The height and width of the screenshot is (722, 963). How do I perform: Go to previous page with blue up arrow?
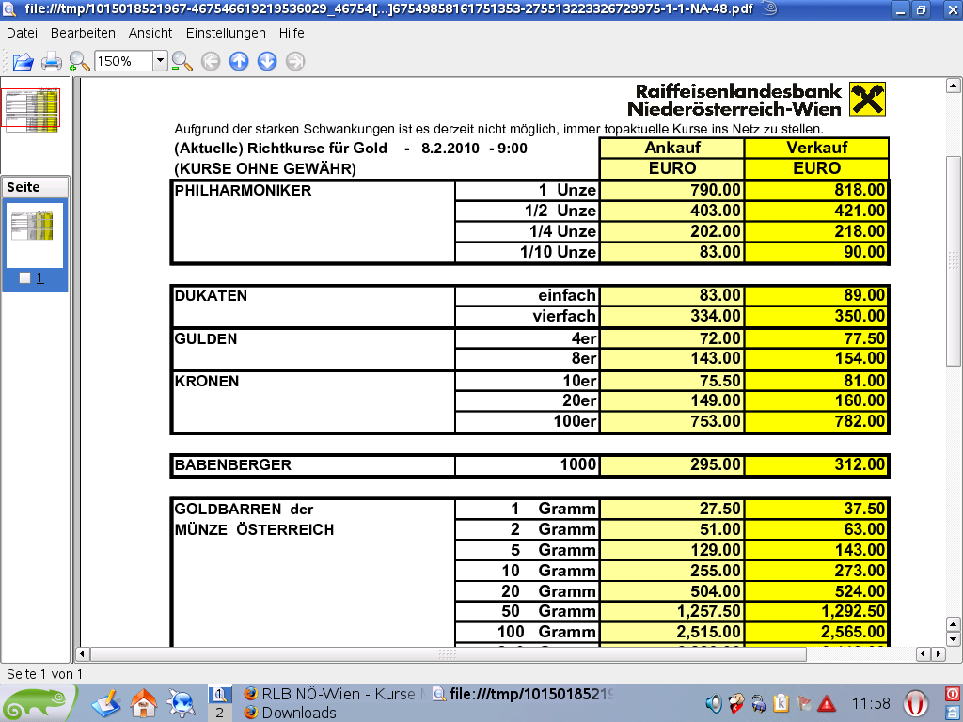[239, 61]
